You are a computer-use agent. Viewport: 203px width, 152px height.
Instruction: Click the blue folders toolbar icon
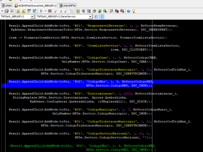click(94, 11)
